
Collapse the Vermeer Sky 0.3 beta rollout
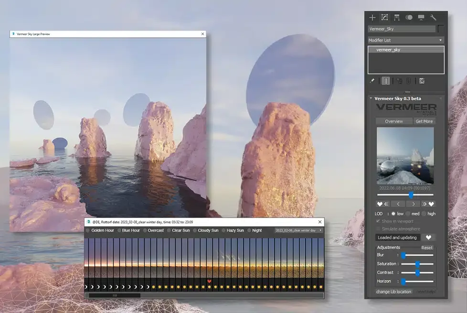tap(371, 98)
